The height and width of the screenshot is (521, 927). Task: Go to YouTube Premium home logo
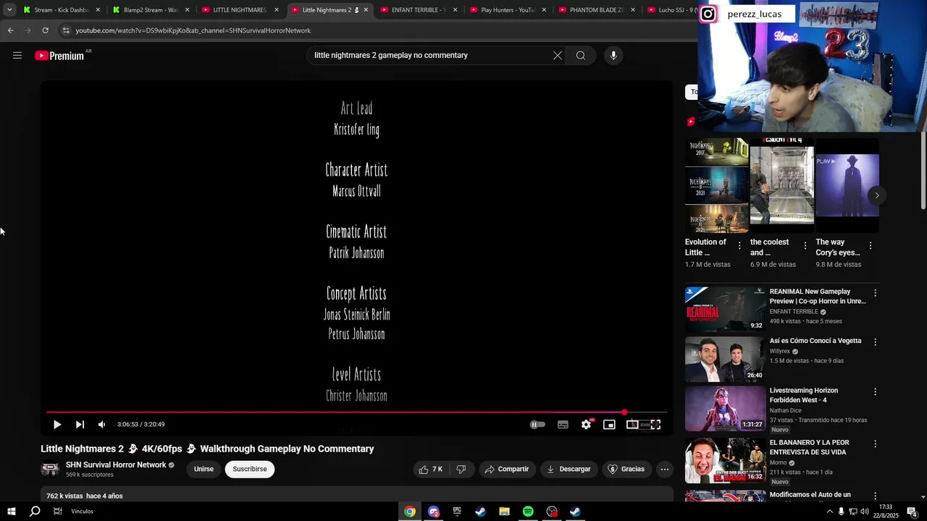[x=59, y=56]
